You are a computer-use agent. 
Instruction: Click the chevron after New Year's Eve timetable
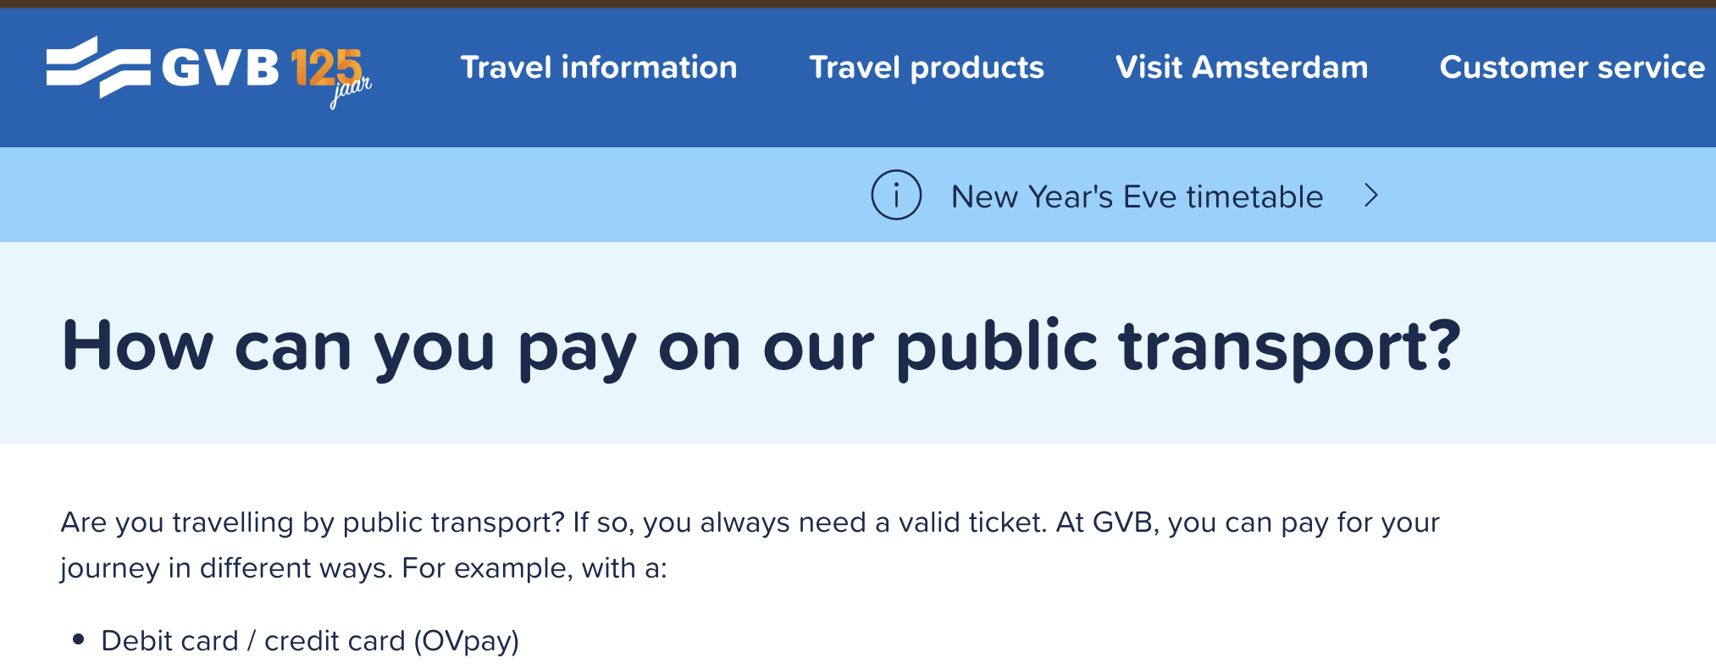click(x=1371, y=196)
